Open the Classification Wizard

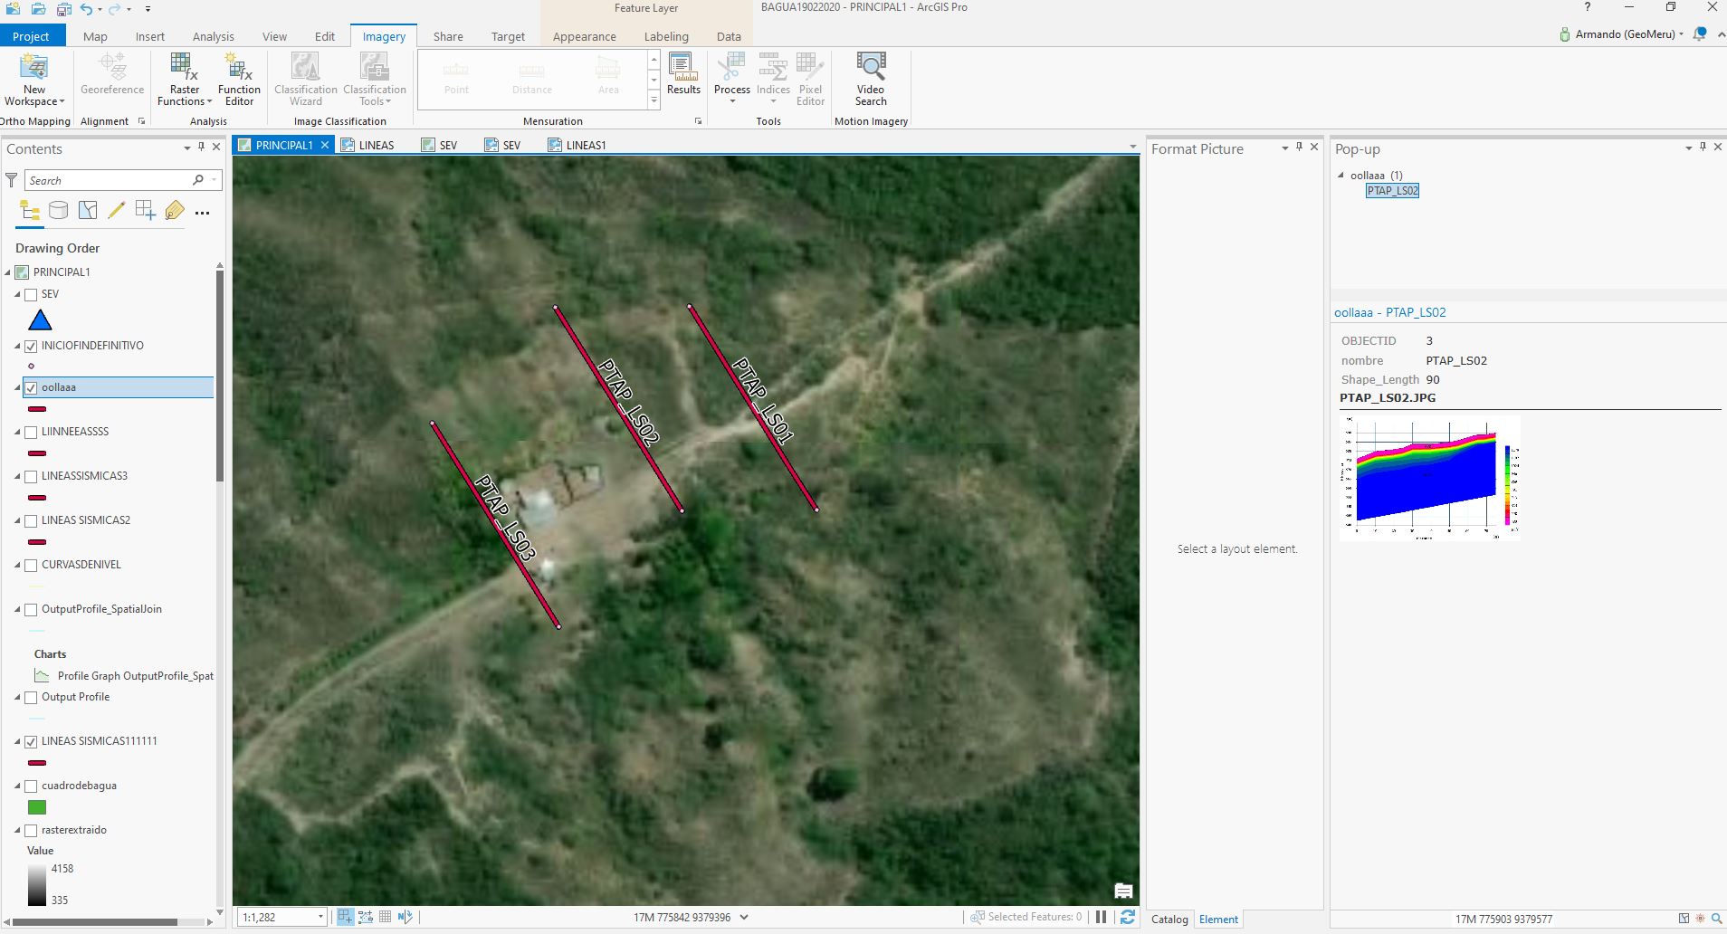pos(305,77)
